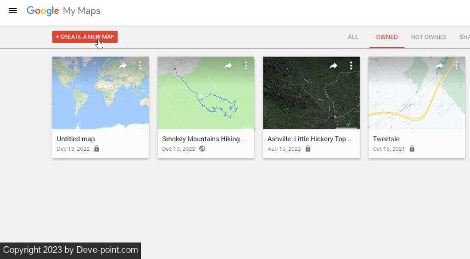Share the Tweetsie map
Image resolution: width=470 pixels, height=259 pixels.
pos(439,66)
